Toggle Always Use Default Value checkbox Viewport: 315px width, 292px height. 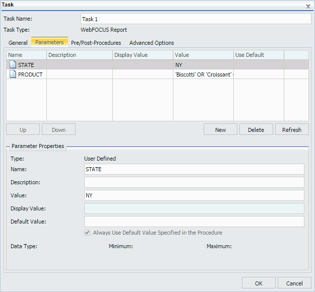click(88, 233)
